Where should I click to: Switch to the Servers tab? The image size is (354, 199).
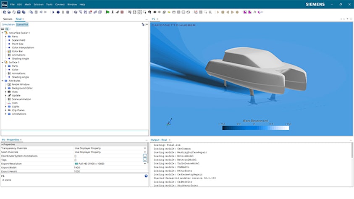pyautogui.click(x=8, y=19)
